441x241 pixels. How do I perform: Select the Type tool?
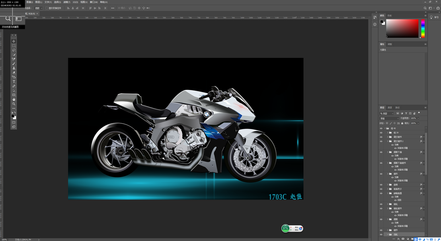point(14,82)
